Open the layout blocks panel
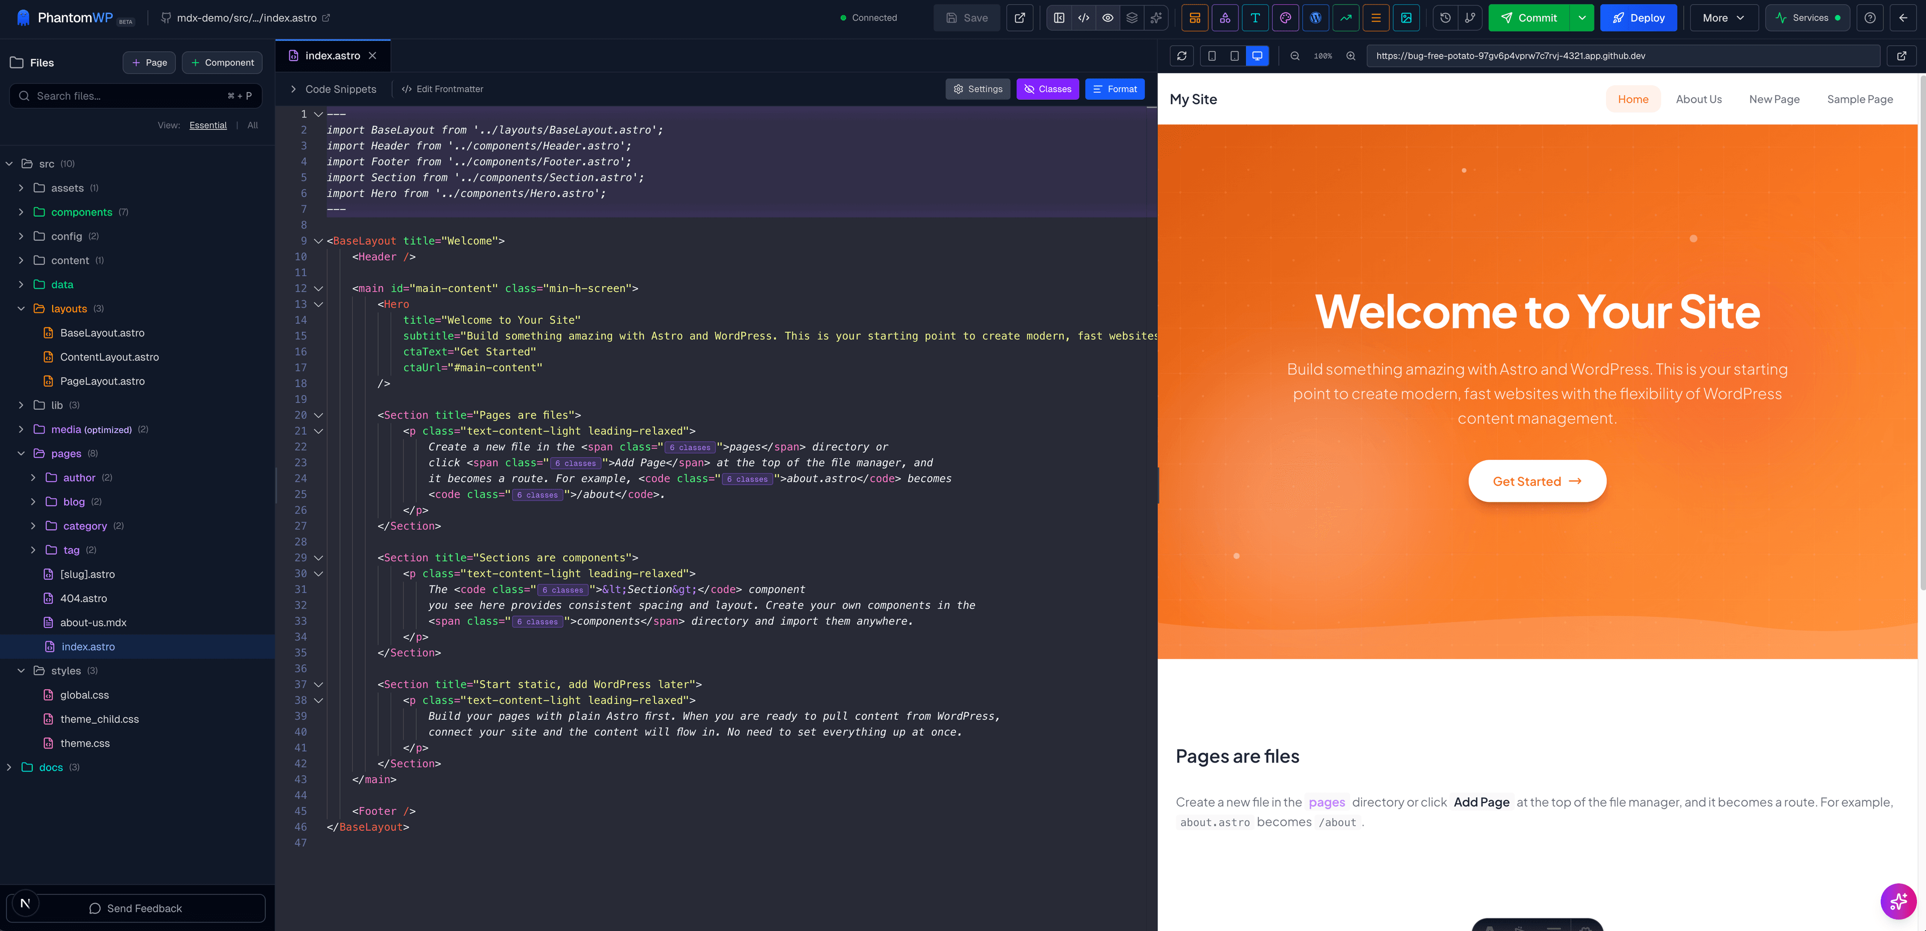This screenshot has width=1926, height=931. coord(1195,17)
